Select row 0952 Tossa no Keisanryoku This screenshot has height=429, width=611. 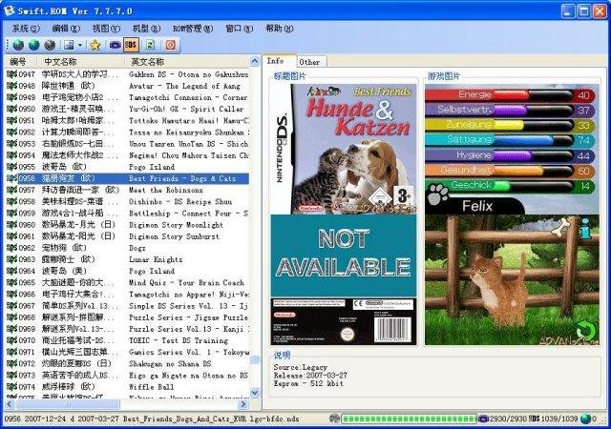click(x=127, y=132)
